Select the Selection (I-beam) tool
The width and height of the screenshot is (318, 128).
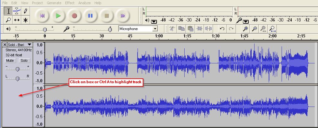coord(9,11)
